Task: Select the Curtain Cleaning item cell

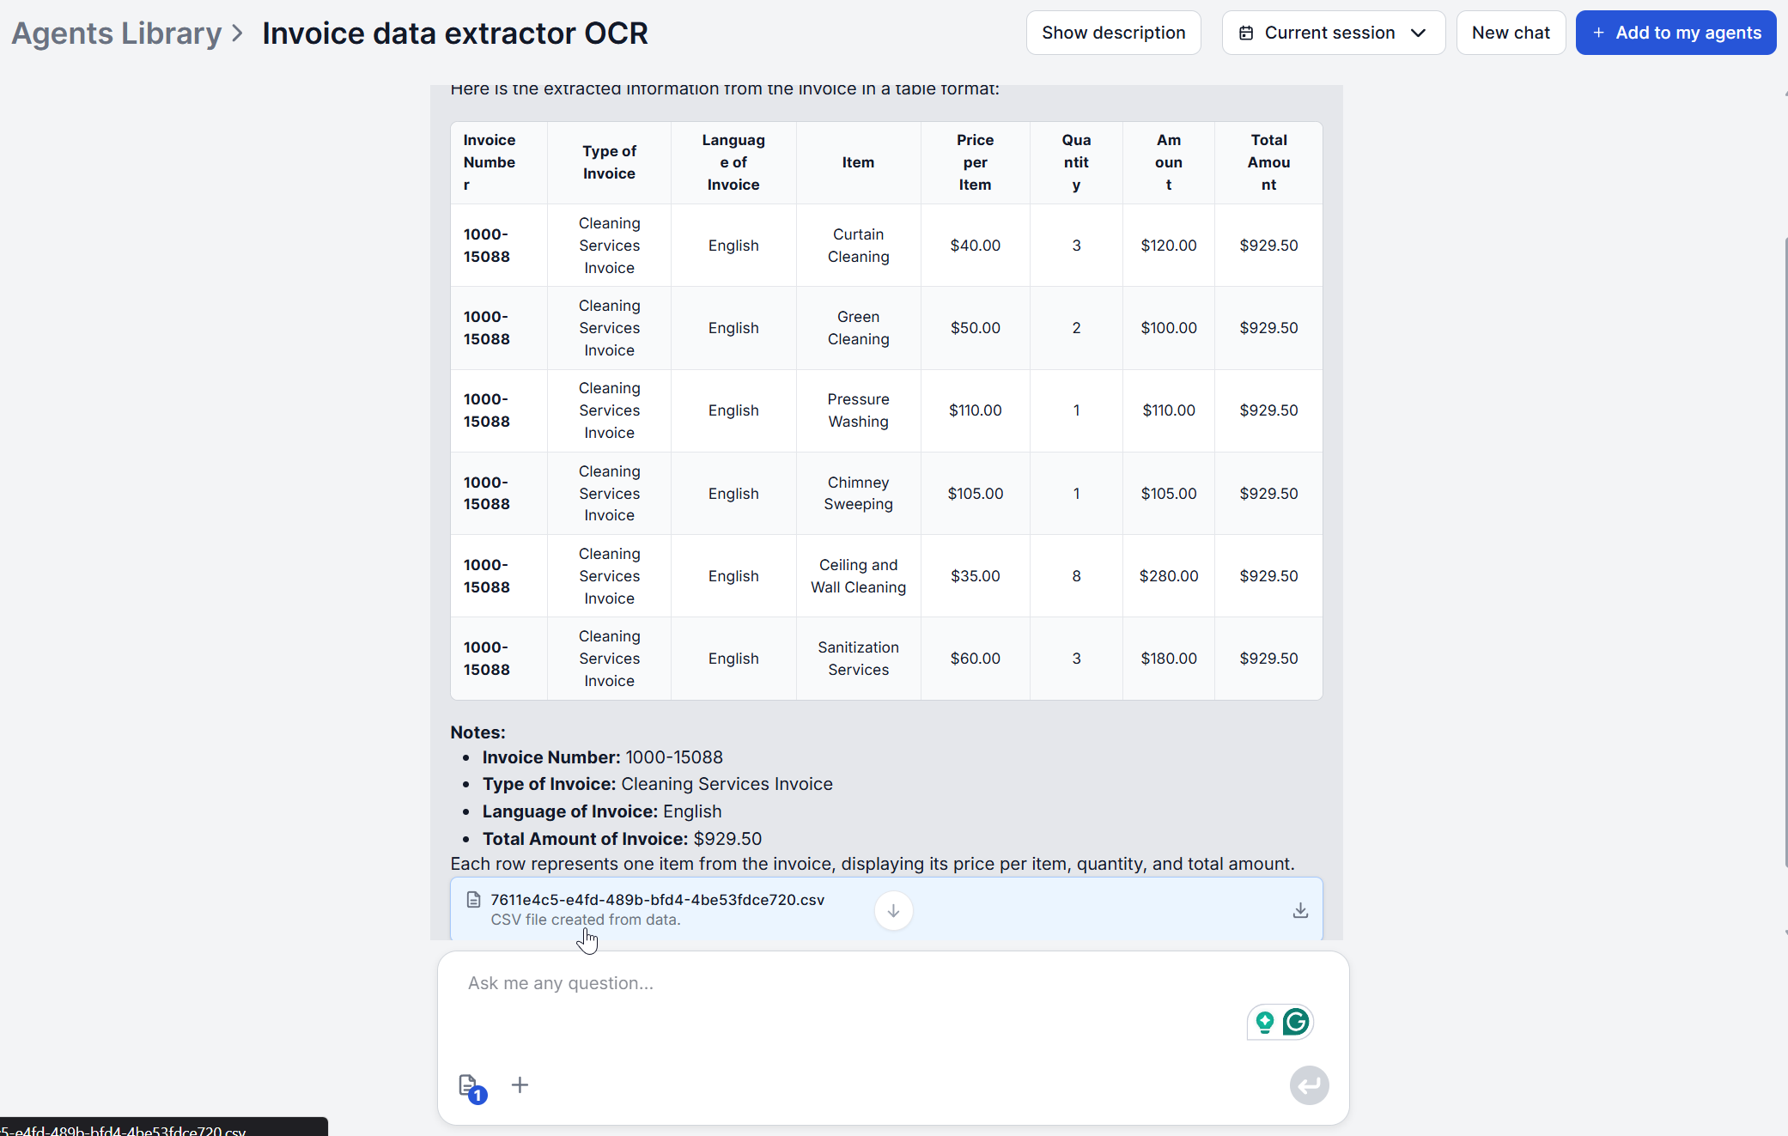Action: point(858,246)
